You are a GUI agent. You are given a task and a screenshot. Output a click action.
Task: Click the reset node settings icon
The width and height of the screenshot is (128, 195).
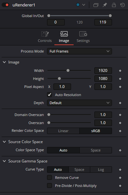pos(123,5)
